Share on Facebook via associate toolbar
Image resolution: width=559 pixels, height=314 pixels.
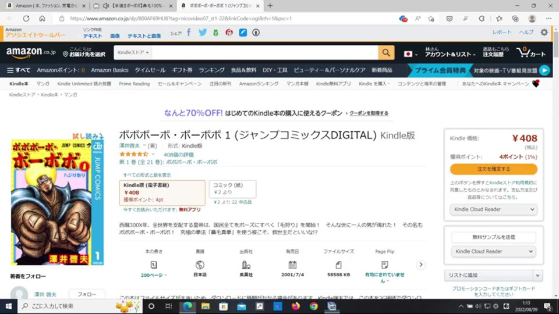click(189, 33)
